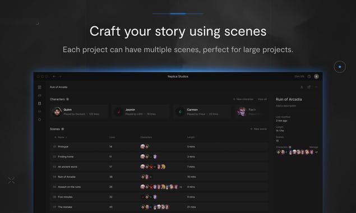This screenshot has width=356, height=213.
Task: Click Add a description field
Action: 286,106
